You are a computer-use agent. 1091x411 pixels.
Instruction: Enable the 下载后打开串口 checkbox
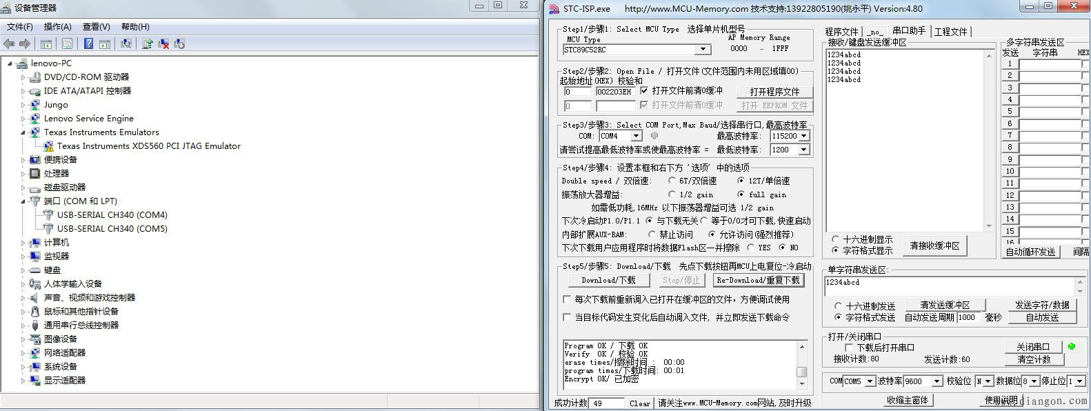[850, 348]
